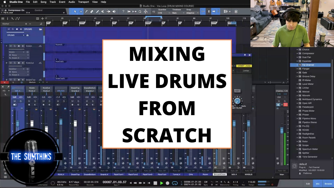Select the Mute tool in the toolbar
Image resolution: width=334 pixels, height=188 pixels.
point(103,11)
